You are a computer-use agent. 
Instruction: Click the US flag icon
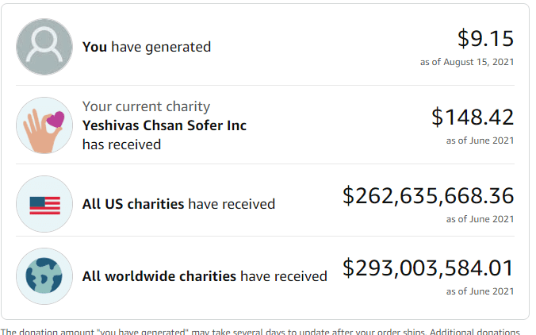pos(44,204)
